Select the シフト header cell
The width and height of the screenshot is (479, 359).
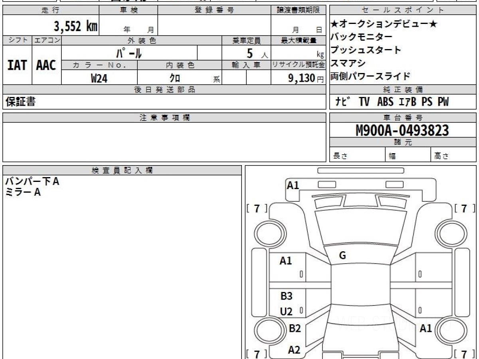coord(17,40)
